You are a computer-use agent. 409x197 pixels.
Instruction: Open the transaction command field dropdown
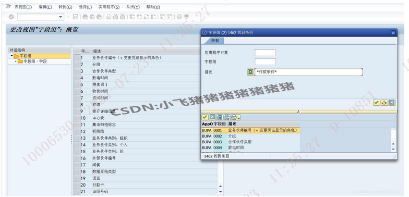(x=61, y=17)
